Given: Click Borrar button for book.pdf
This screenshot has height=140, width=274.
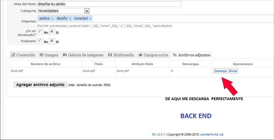Looking at the screenshot, I should [233, 71].
